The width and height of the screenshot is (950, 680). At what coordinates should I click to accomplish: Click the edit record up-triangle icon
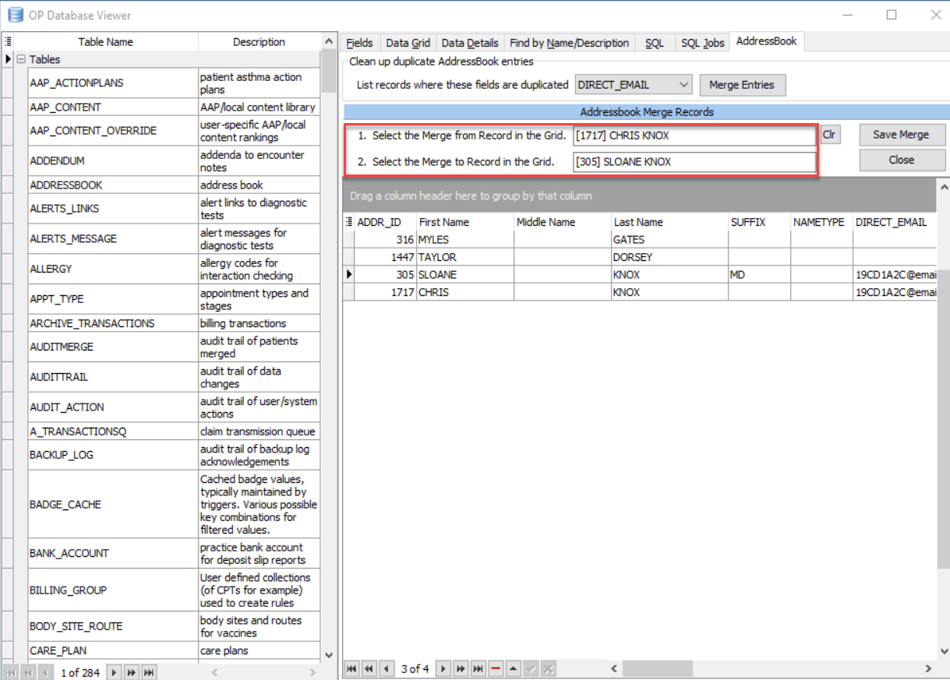pyautogui.click(x=514, y=668)
